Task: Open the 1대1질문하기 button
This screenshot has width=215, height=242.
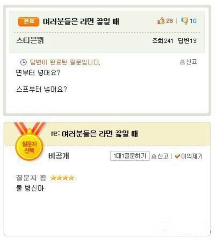Action: (x=130, y=156)
